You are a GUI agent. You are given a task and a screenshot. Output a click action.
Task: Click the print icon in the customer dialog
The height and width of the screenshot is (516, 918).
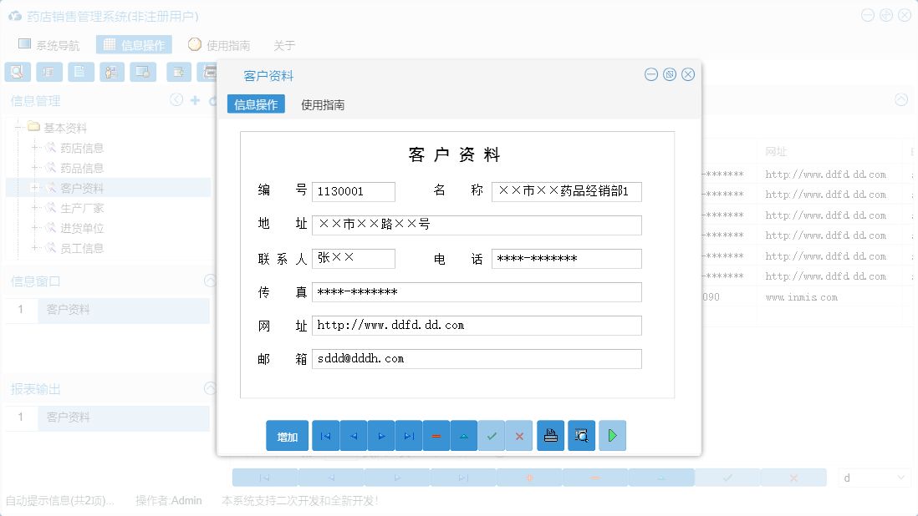pos(550,435)
